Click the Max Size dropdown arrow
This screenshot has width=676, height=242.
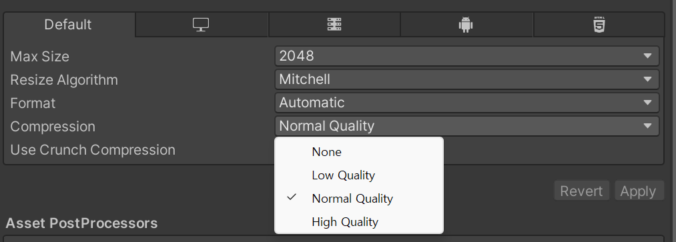click(647, 56)
